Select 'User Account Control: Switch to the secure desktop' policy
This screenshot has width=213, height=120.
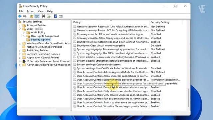113,103
